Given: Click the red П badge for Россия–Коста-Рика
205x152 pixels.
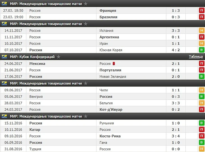Looking at the screenshot, I should pyautogui.click(x=202, y=136).
